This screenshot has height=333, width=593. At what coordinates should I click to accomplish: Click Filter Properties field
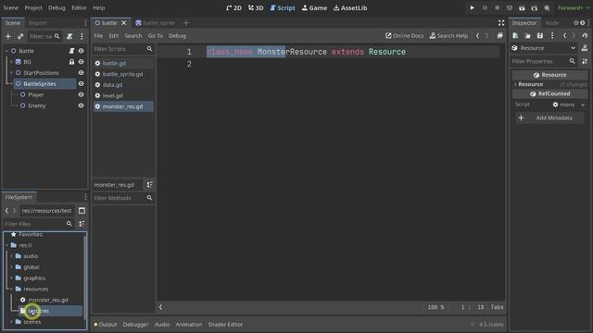click(x=544, y=61)
